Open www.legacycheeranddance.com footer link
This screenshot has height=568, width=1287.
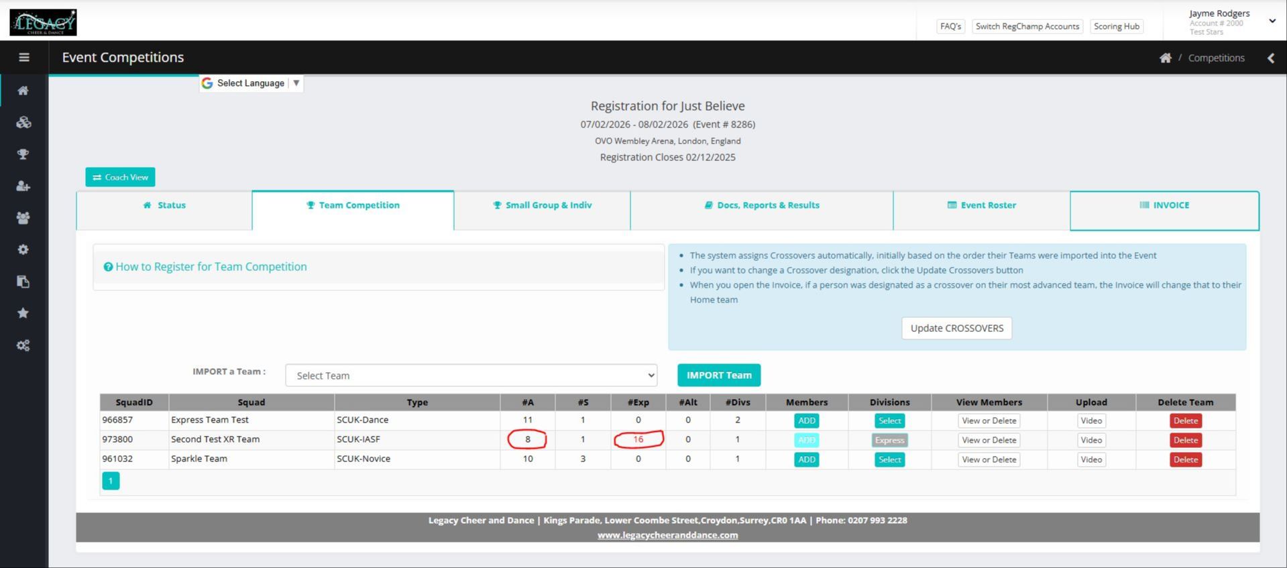pyautogui.click(x=667, y=535)
